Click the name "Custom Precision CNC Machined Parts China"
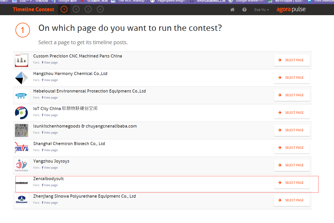Viewport: 334px width, 223px height. pyautogui.click(x=78, y=56)
